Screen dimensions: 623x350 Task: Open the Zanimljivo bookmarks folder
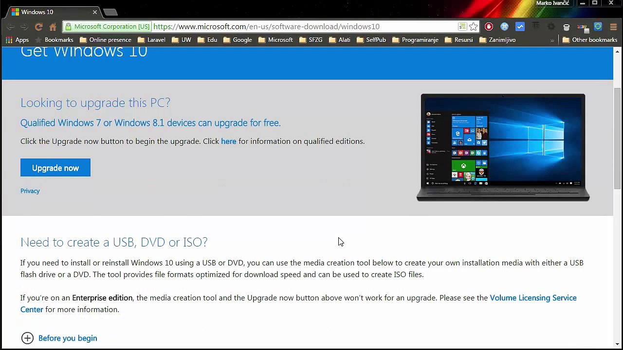pyautogui.click(x=497, y=40)
